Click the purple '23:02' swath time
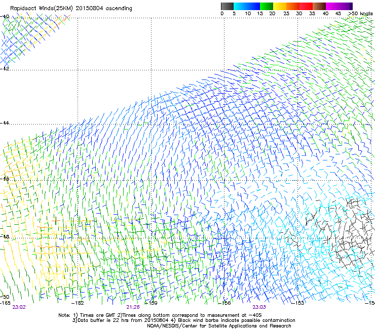 point(19,307)
